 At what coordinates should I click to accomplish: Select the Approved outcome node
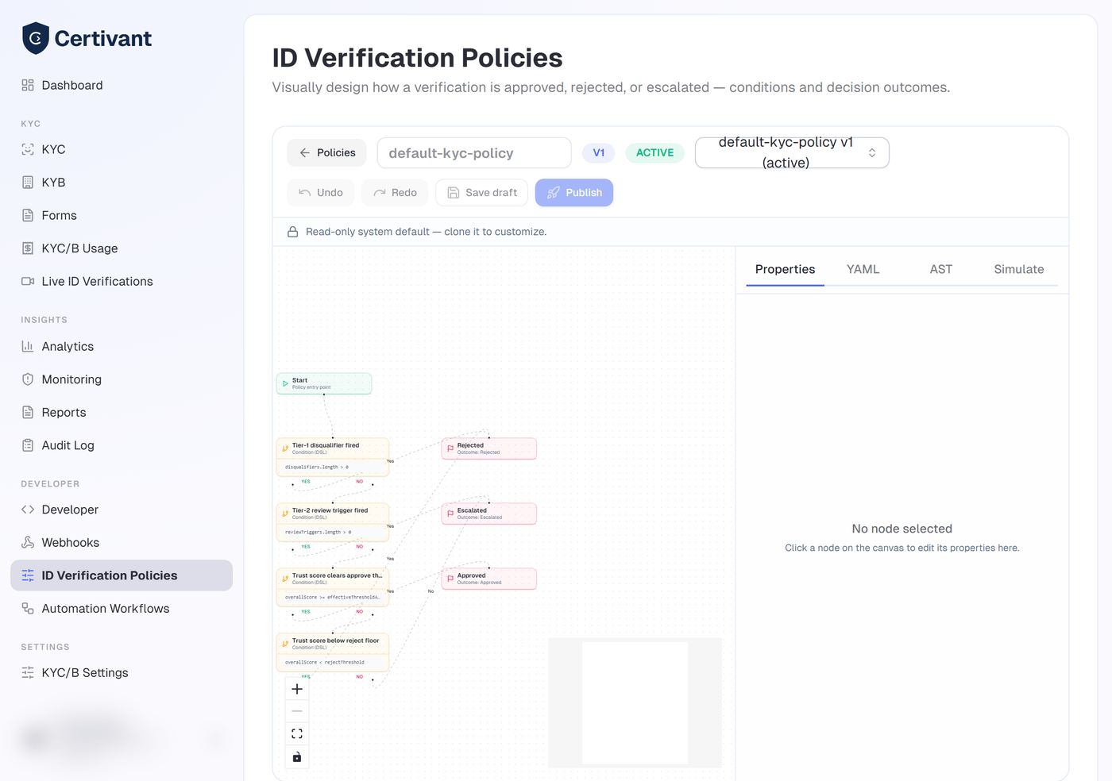[x=489, y=579]
